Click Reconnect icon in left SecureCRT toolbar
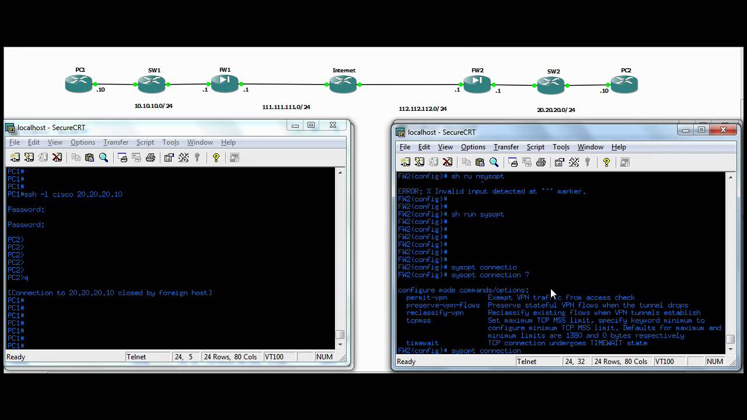 [x=43, y=157]
